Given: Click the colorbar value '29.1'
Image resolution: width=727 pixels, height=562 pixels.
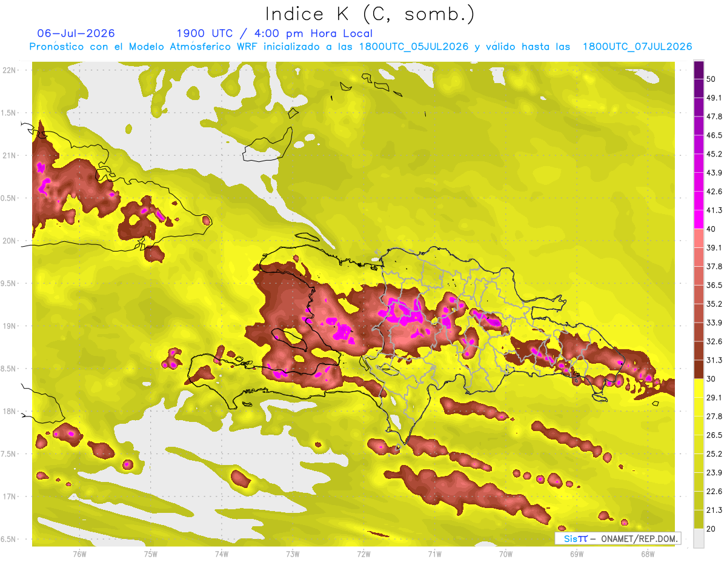Looking at the screenshot, I should (x=714, y=398).
